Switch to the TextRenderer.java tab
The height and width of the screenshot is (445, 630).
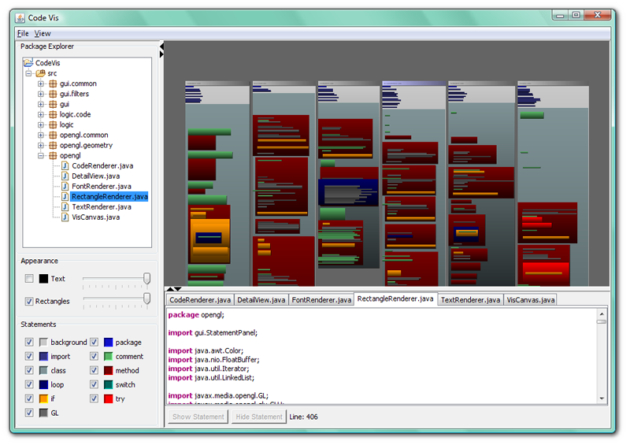click(470, 300)
